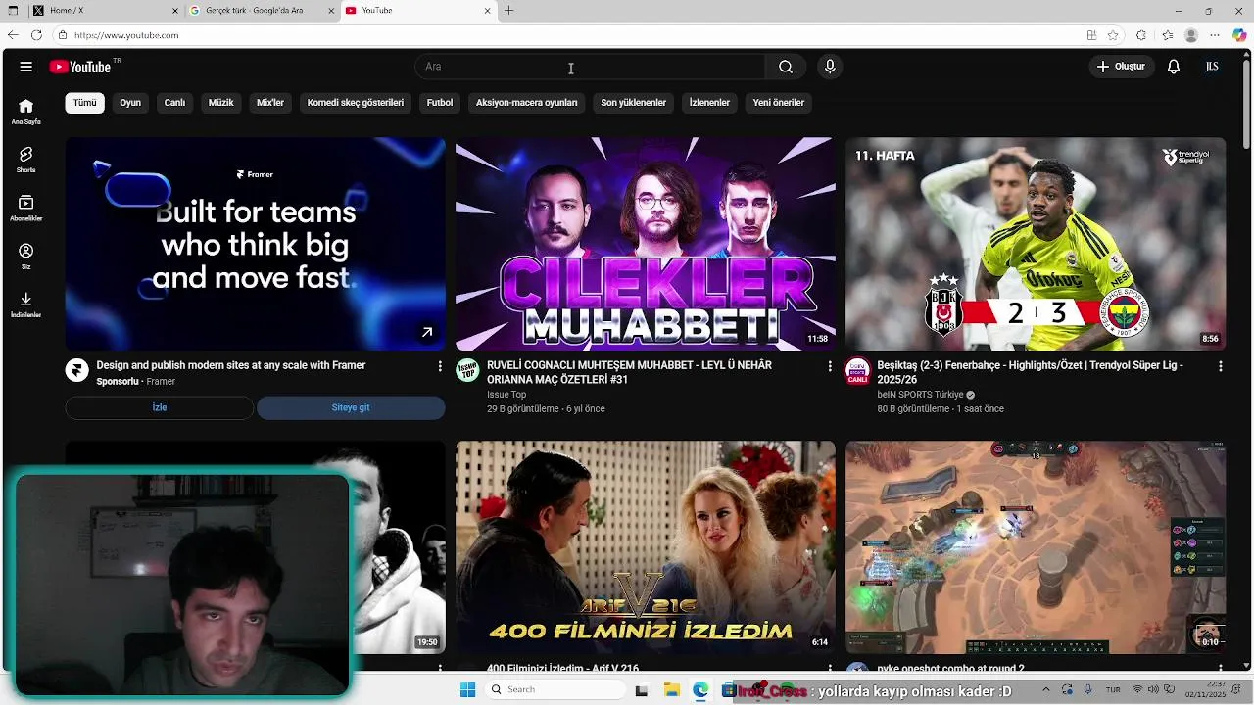Screen dimensions: 1254x705
Task: Select the Tümü filter chip
Action: tap(85, 103)
